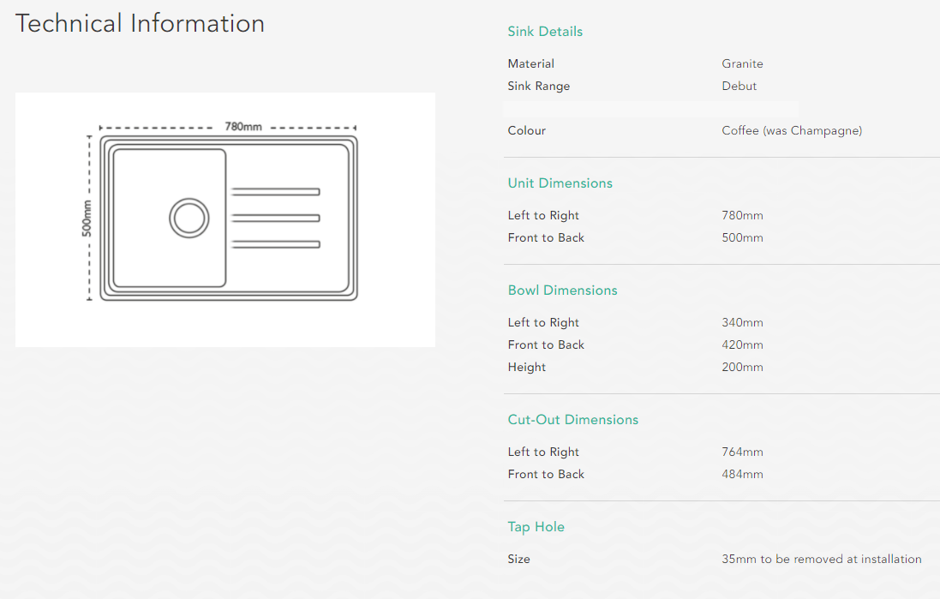
Task: Click the Bowl Dimensions section heading
Action: click(x=562, y=291)
